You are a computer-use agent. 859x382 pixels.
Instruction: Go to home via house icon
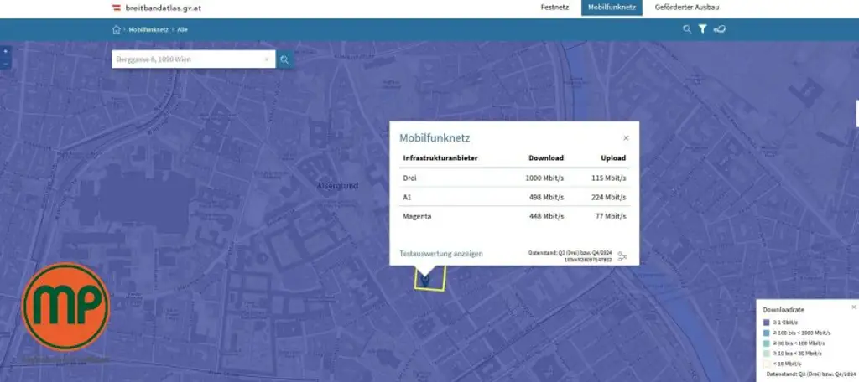click(x=116, y=29)
